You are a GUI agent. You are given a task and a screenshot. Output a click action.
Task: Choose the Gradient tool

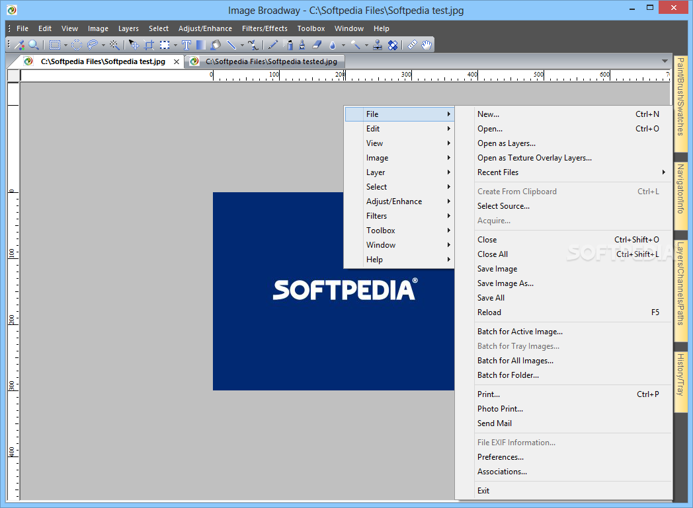tap(200, 45)
